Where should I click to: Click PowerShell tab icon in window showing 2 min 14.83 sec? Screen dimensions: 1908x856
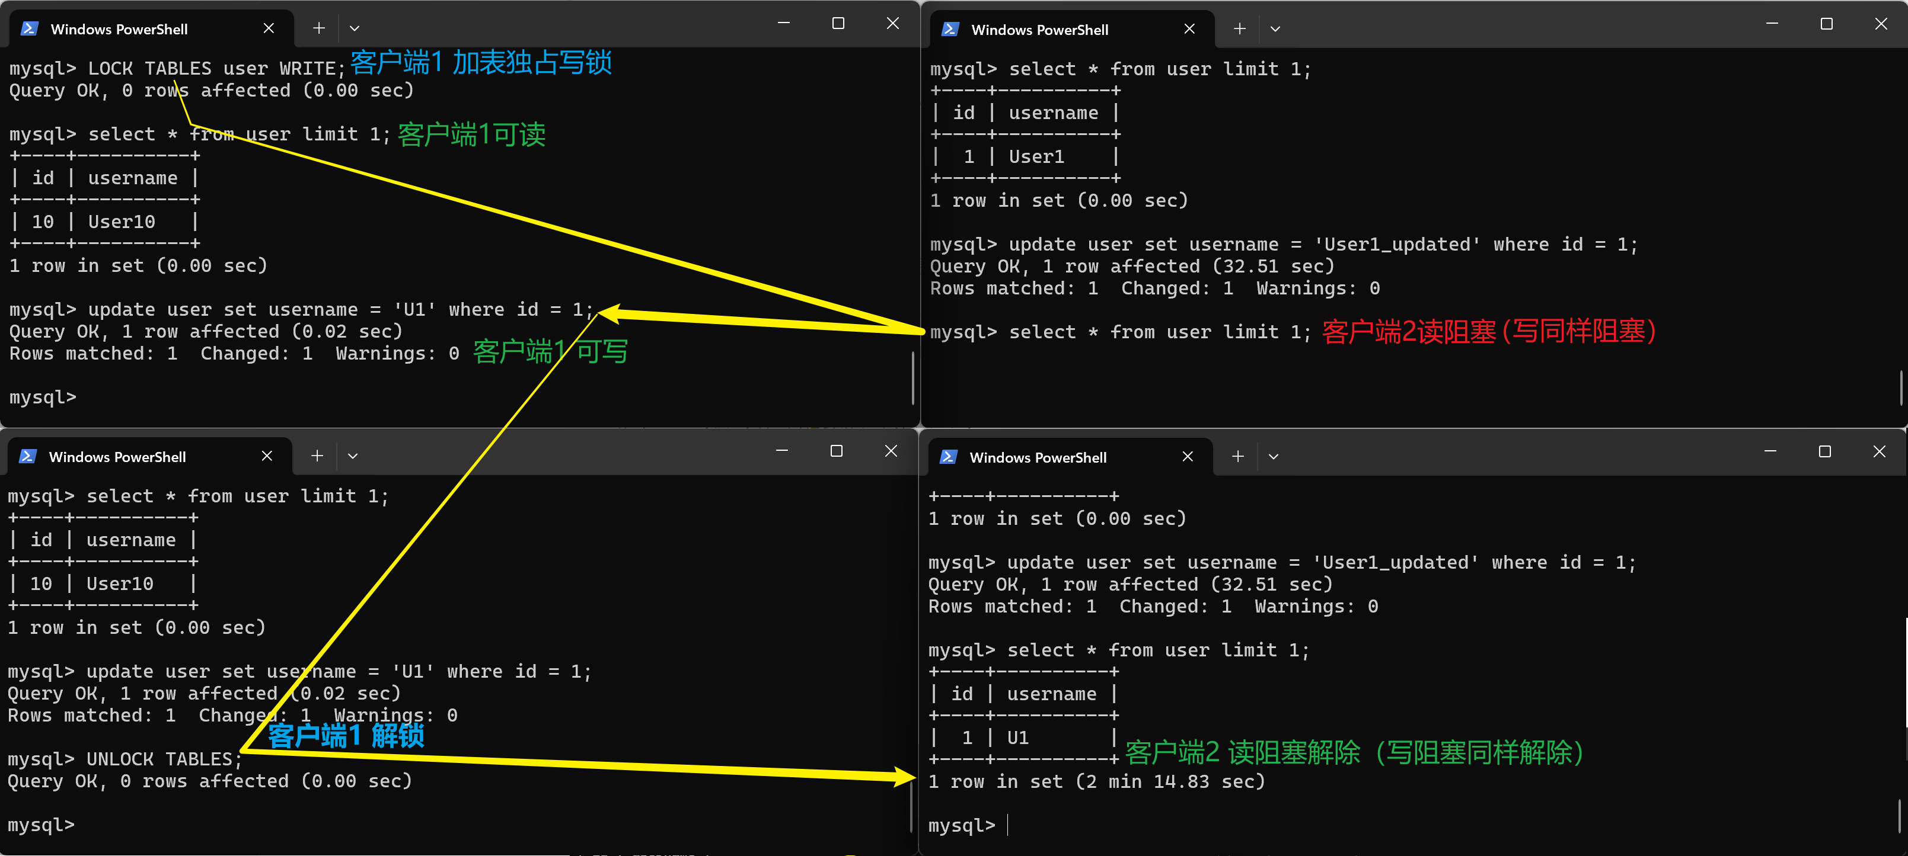(x=949, y=457)
